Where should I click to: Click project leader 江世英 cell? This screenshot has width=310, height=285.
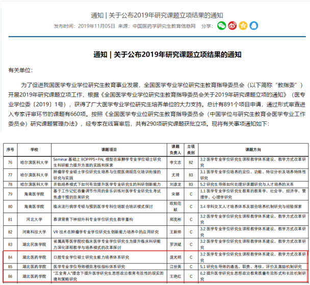175,267
